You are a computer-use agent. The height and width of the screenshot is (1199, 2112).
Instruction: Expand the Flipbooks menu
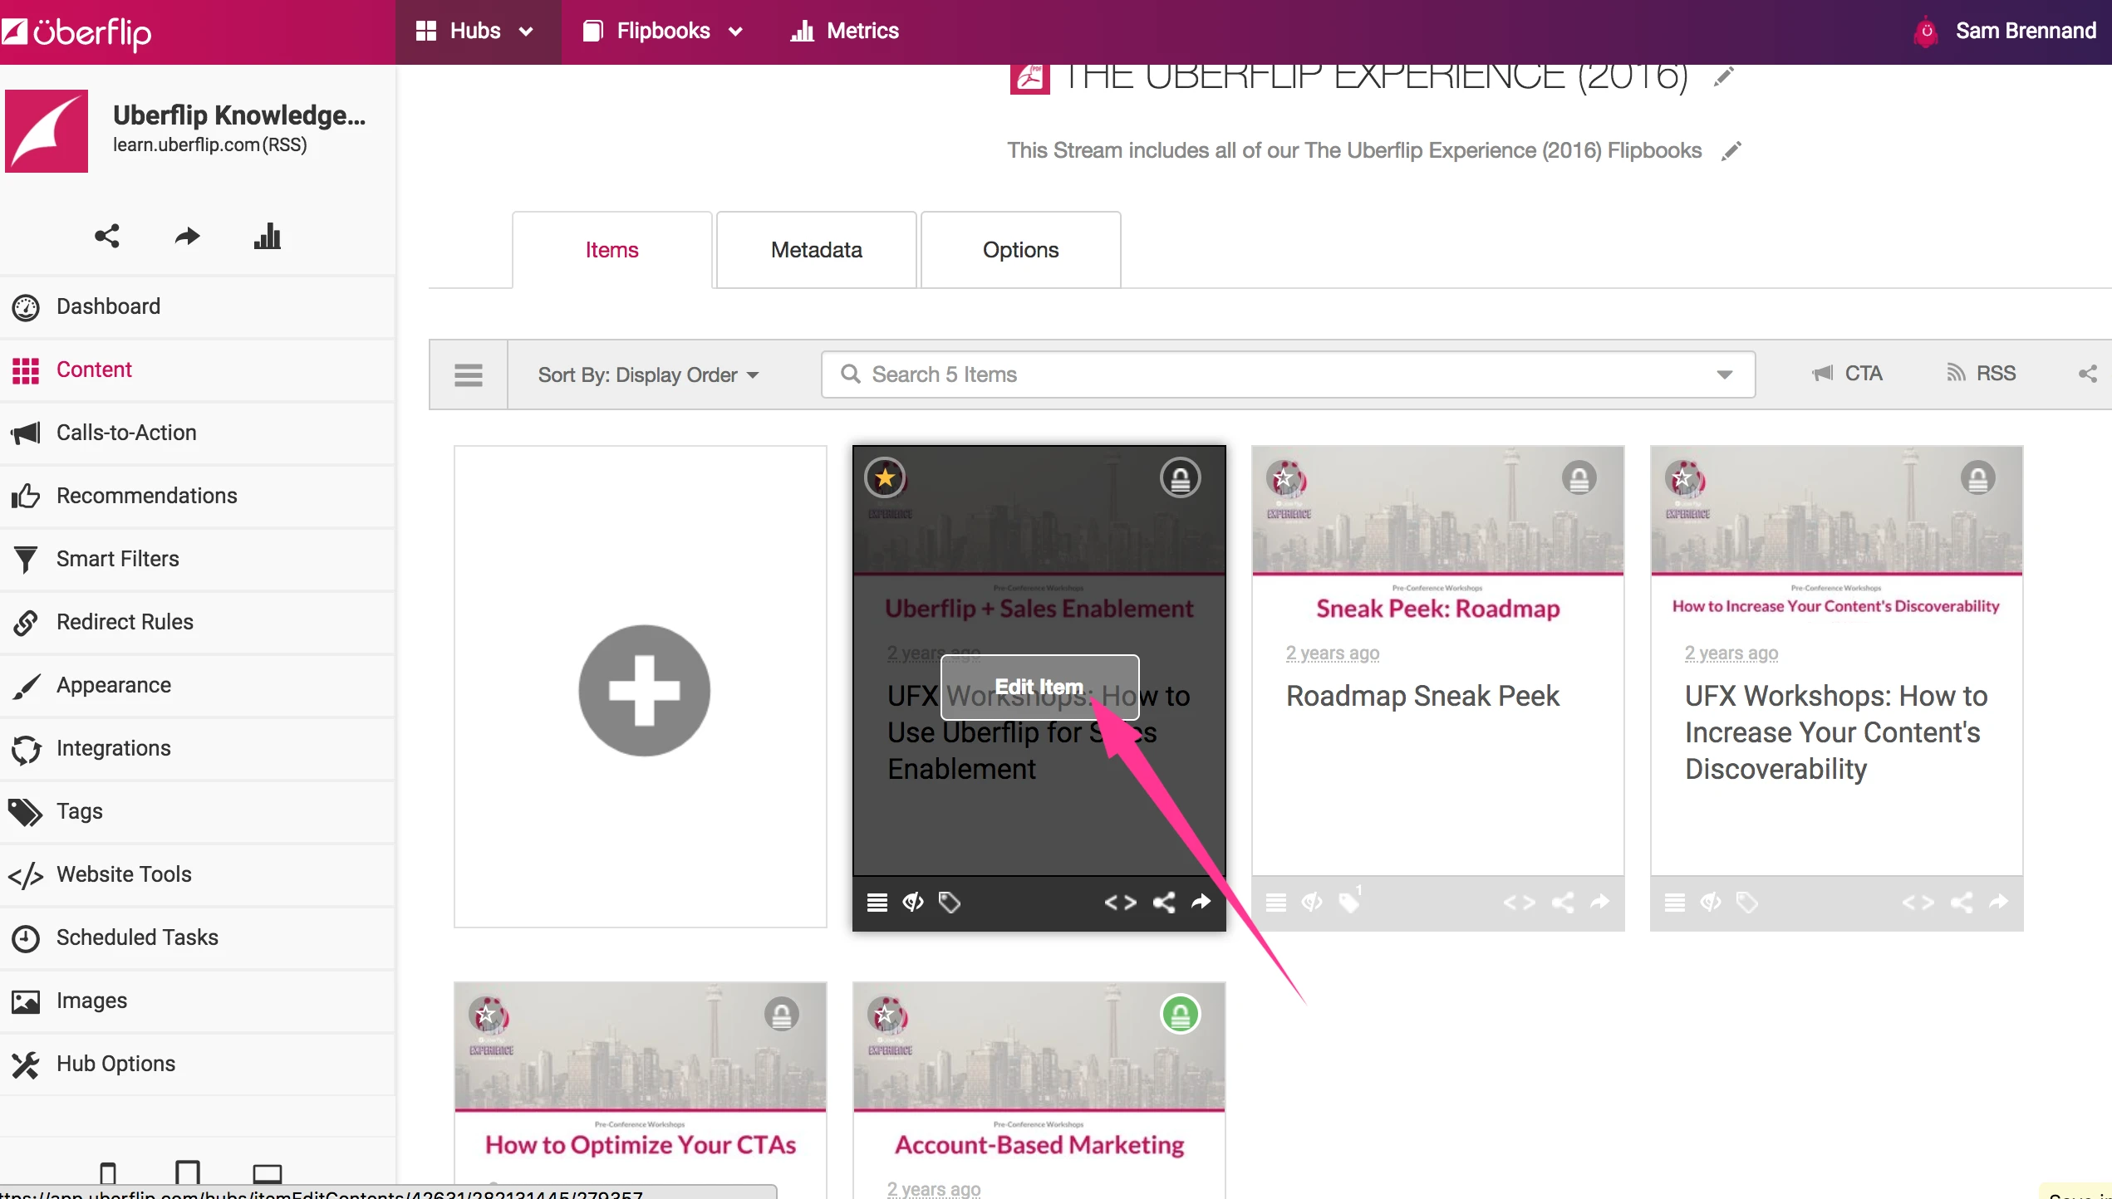662,32
